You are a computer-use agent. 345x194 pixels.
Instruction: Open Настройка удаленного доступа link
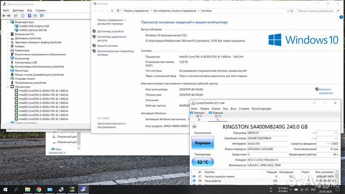(112, 38)
